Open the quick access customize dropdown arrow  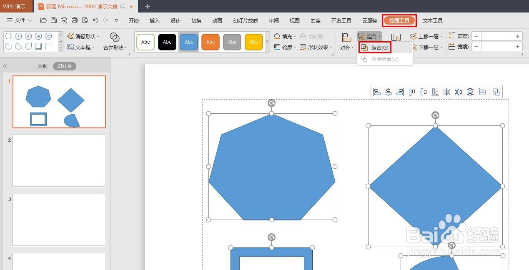(x=116, y=20)
